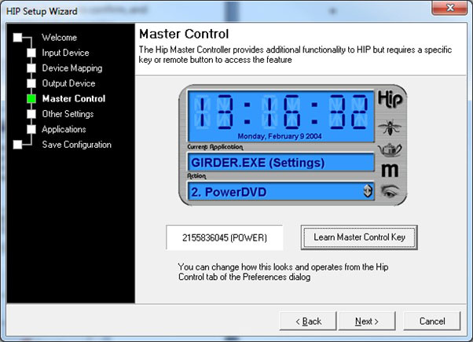Click the white square beside Other Settings
This screenshot has width=473, height=342.
coord(31,114)
